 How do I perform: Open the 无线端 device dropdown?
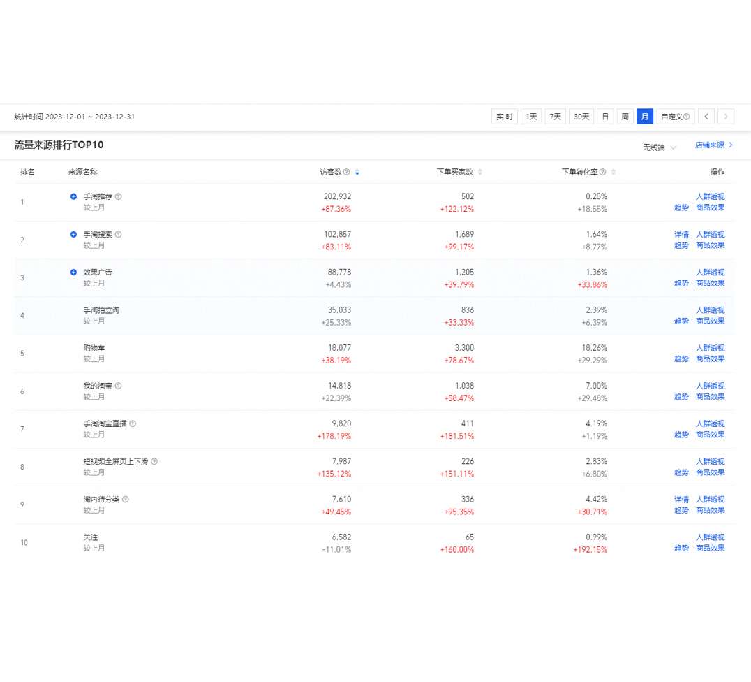tap(659, 147)
